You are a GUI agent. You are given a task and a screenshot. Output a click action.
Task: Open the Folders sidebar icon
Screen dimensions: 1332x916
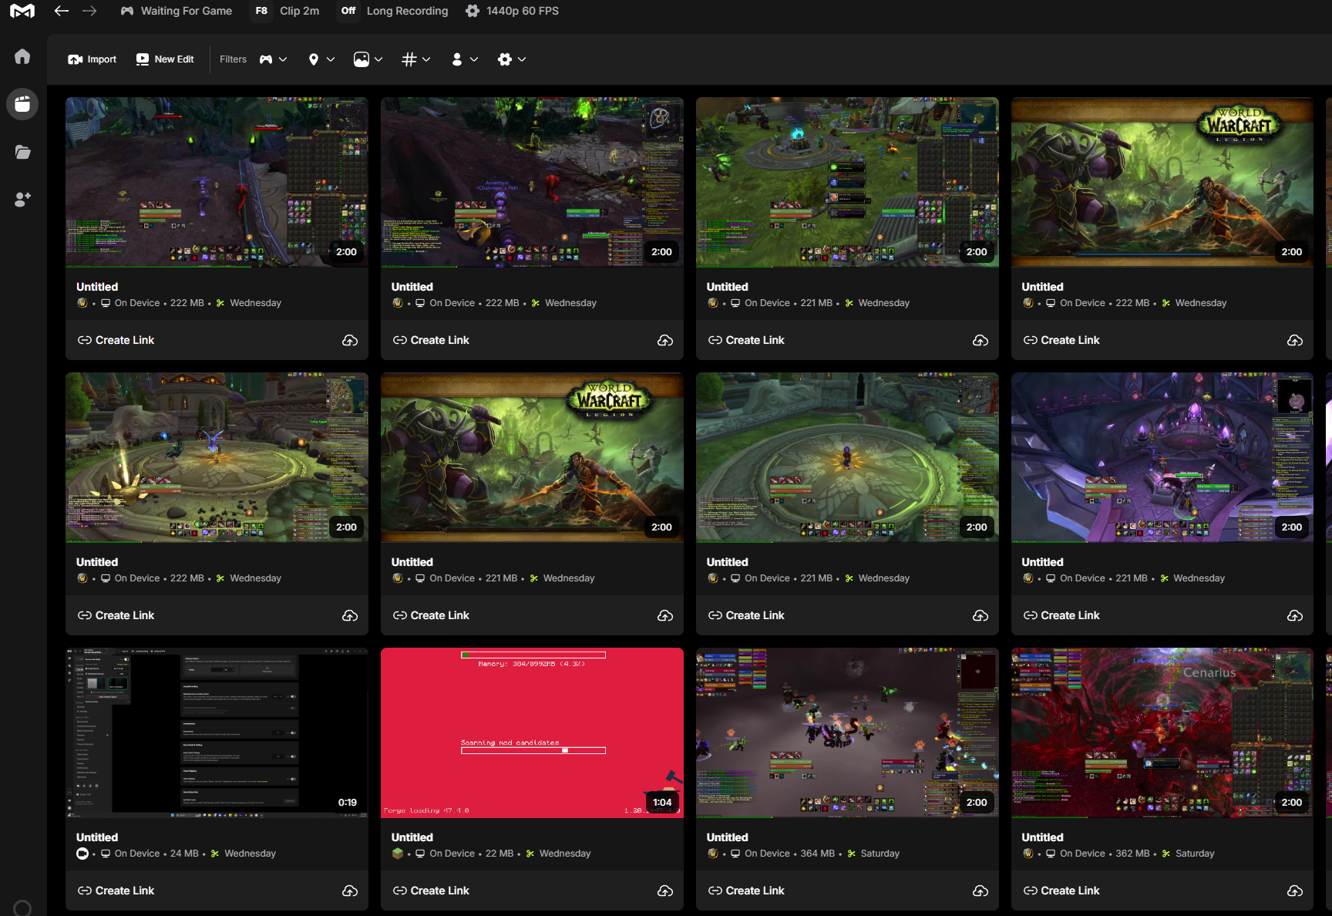pos(22,152)
